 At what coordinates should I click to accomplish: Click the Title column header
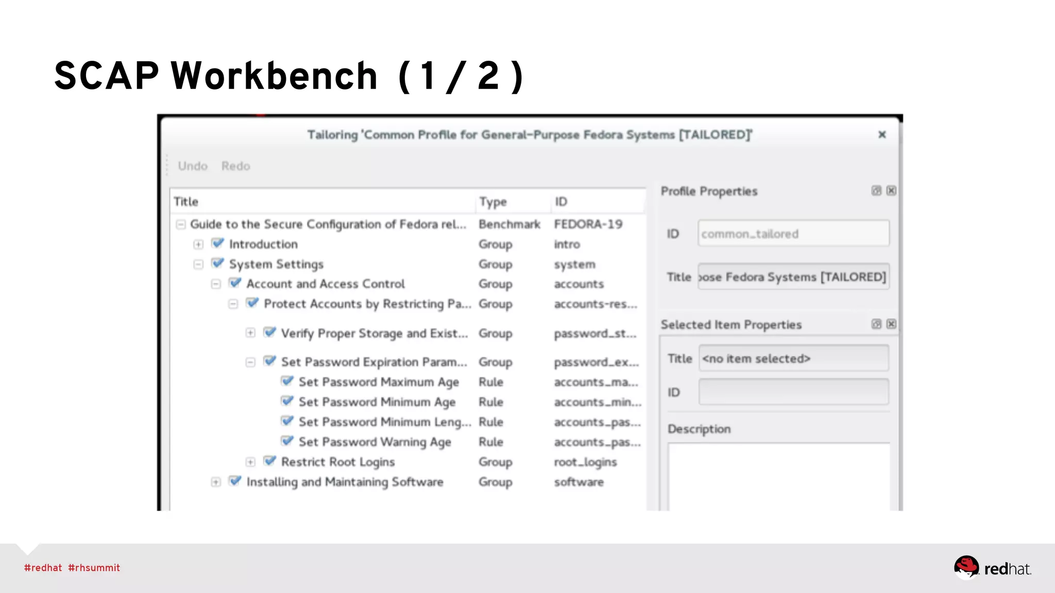(x=323, y=201)
